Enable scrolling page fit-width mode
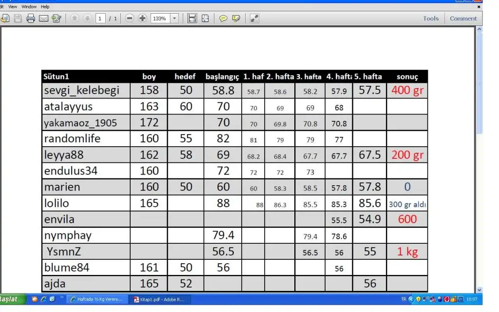Viewport: 499px width, 312px height. click(192, 19)
